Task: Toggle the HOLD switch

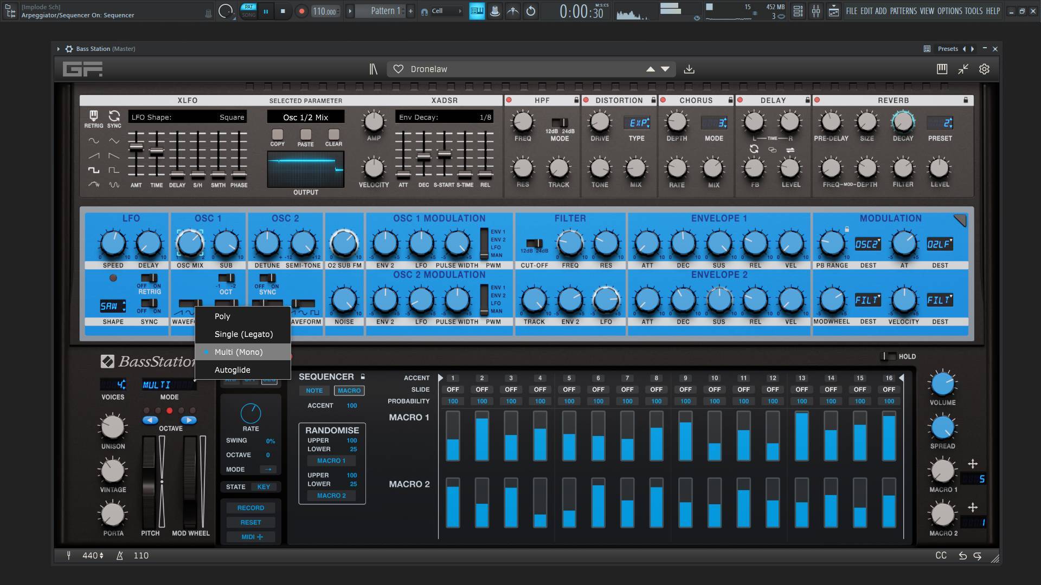Action: click(x=888, y=356)
